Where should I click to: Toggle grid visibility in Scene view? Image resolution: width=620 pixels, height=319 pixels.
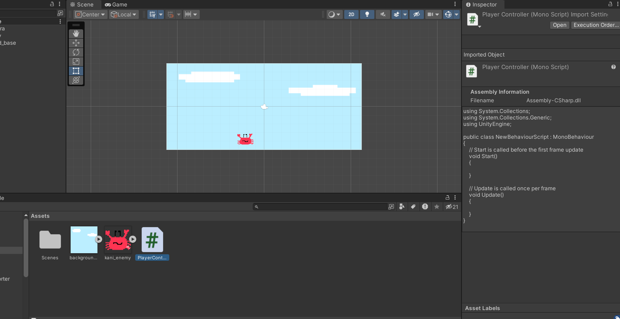click(152, 15)
